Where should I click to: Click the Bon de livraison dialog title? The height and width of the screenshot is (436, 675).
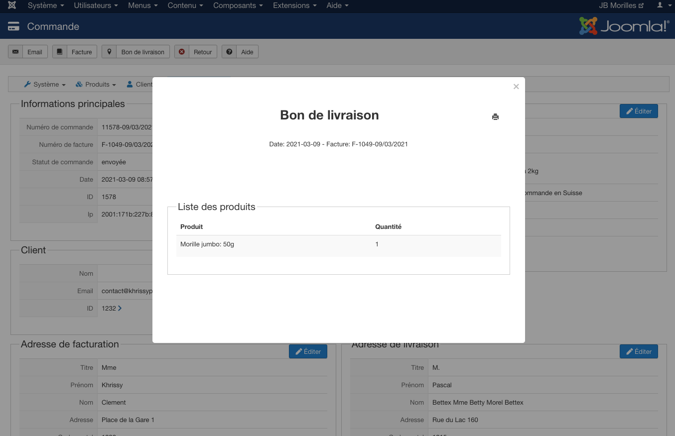[330, 115]
